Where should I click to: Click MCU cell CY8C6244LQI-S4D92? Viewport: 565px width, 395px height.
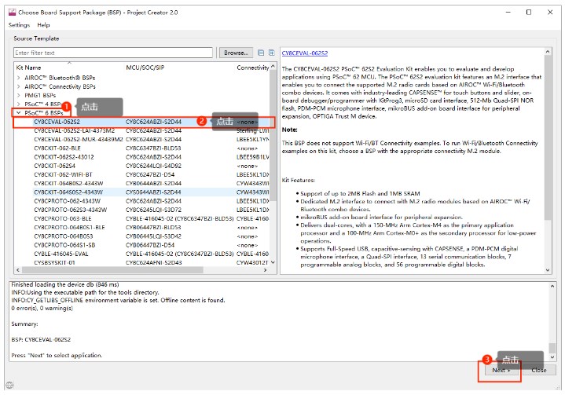[153, 166]
